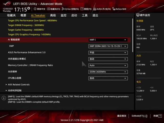Open ASUS Performance Enhancement 3.0 dropdown
Screen dimensions: 164x123
pos(108,53)
